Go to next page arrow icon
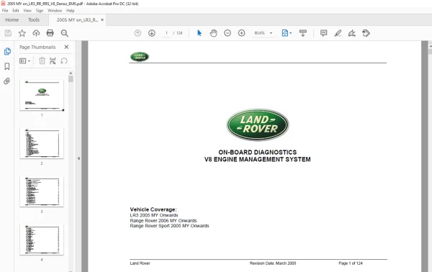 tap(151, 33)
